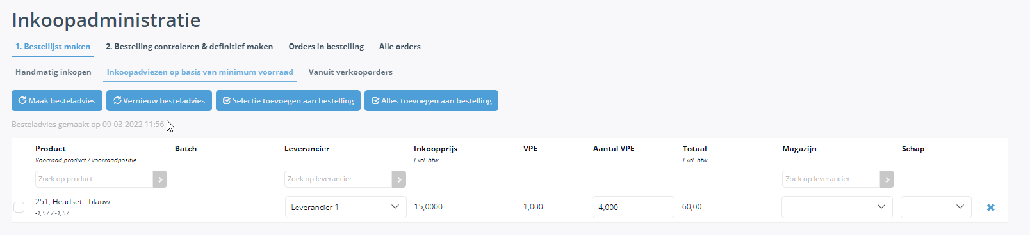Open the Leverancier 1 dropdown
The width and height of the screenshot is (1030, 235).
point(346,207)
